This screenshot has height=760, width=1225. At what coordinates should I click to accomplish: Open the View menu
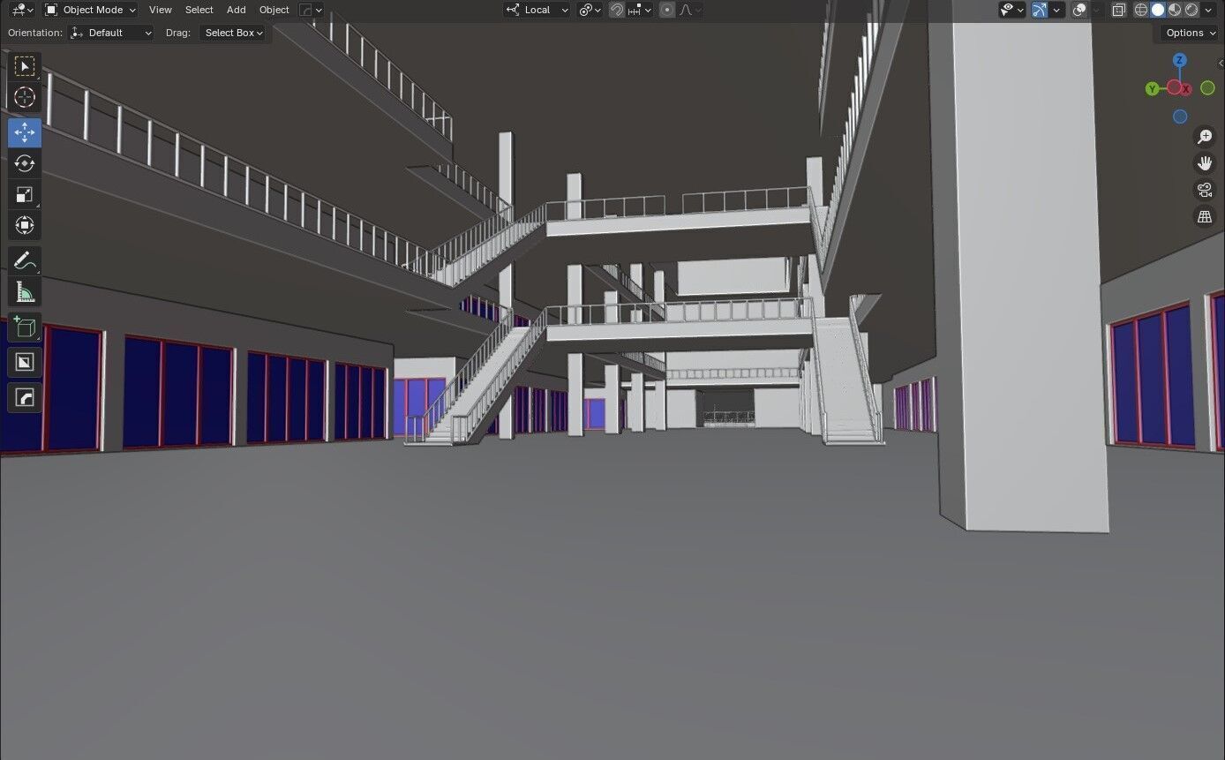(x=161, y=10)
